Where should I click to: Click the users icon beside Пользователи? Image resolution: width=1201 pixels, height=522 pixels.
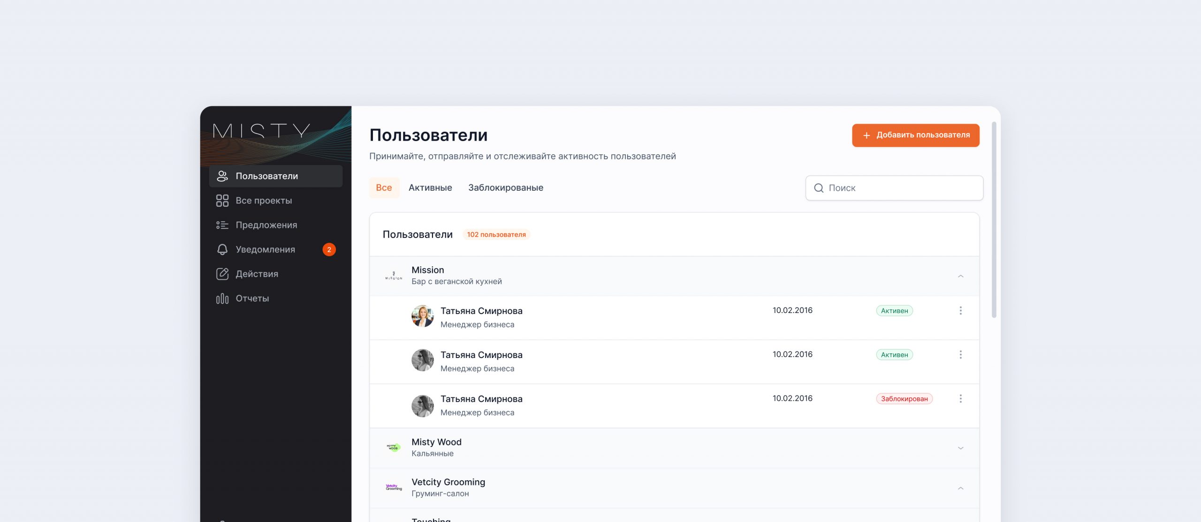click(x=222, y=176)
